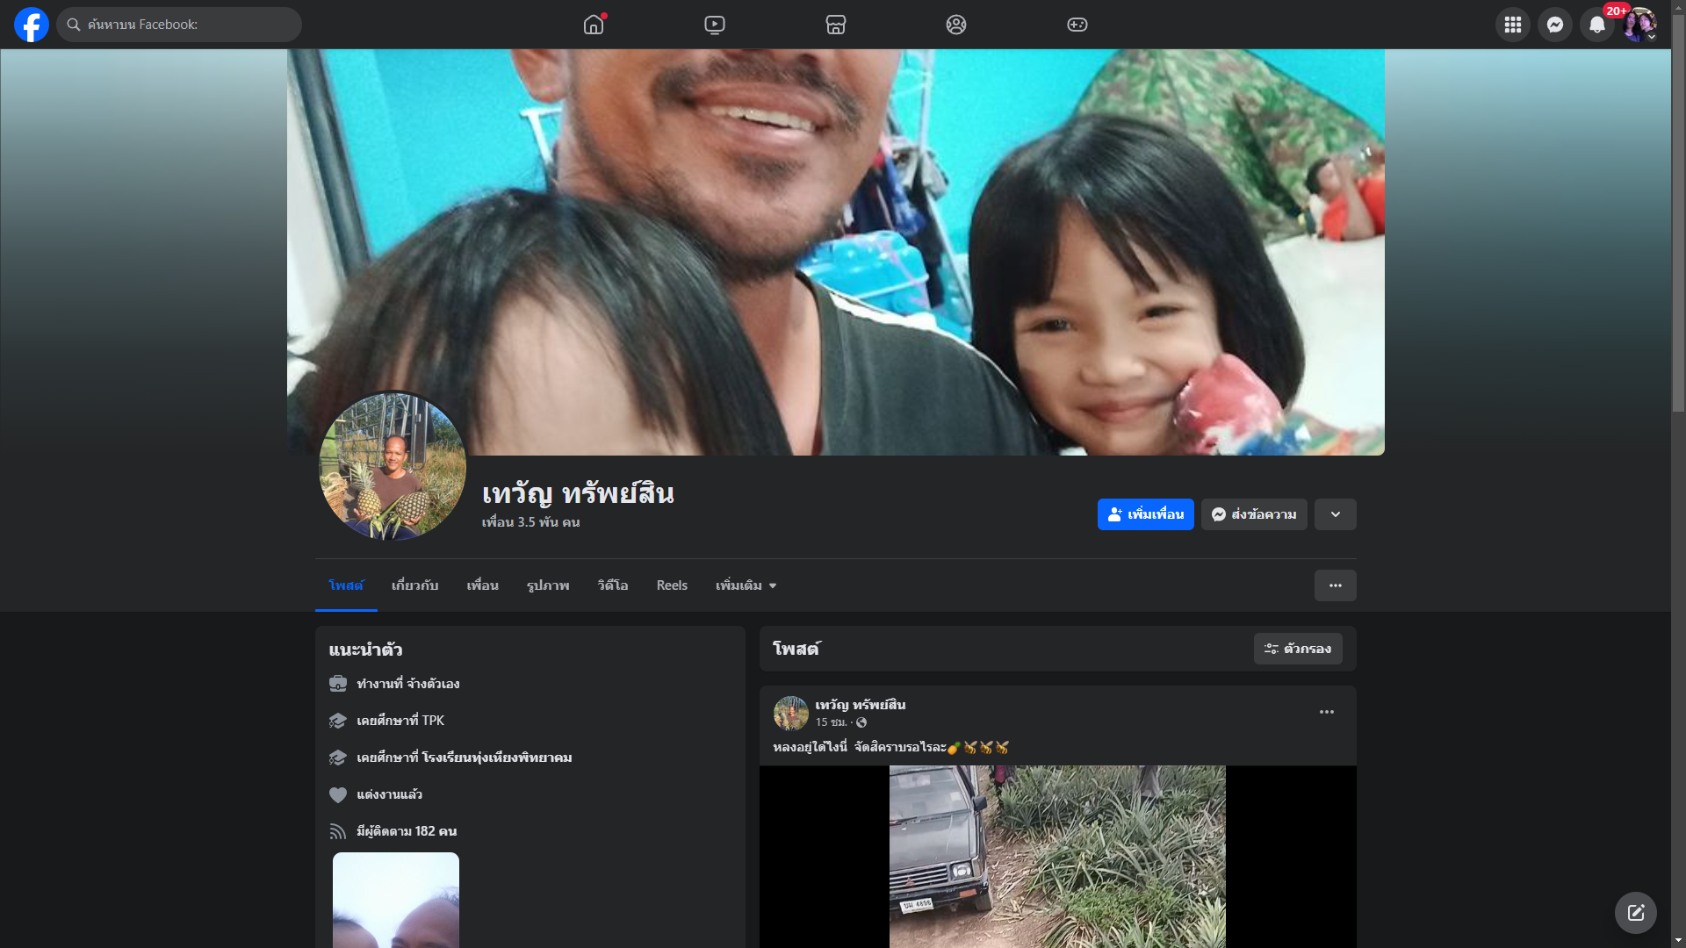This screenshot has height=948, width=1686.
Task: Expand the เพิ่มเติม tab dropdown
Action: [746, 585]
